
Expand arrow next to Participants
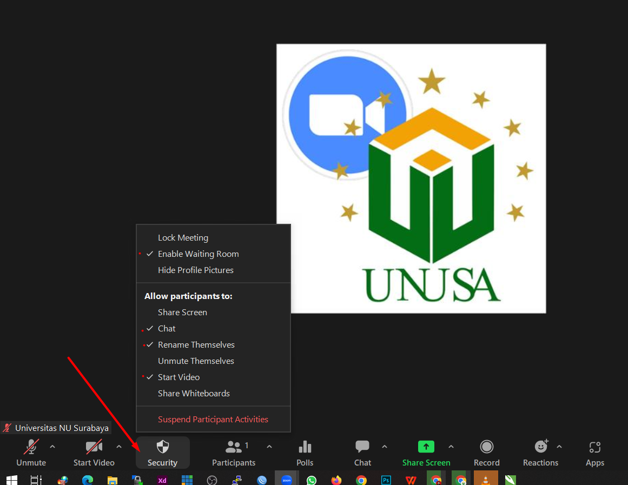pos(269,446)
